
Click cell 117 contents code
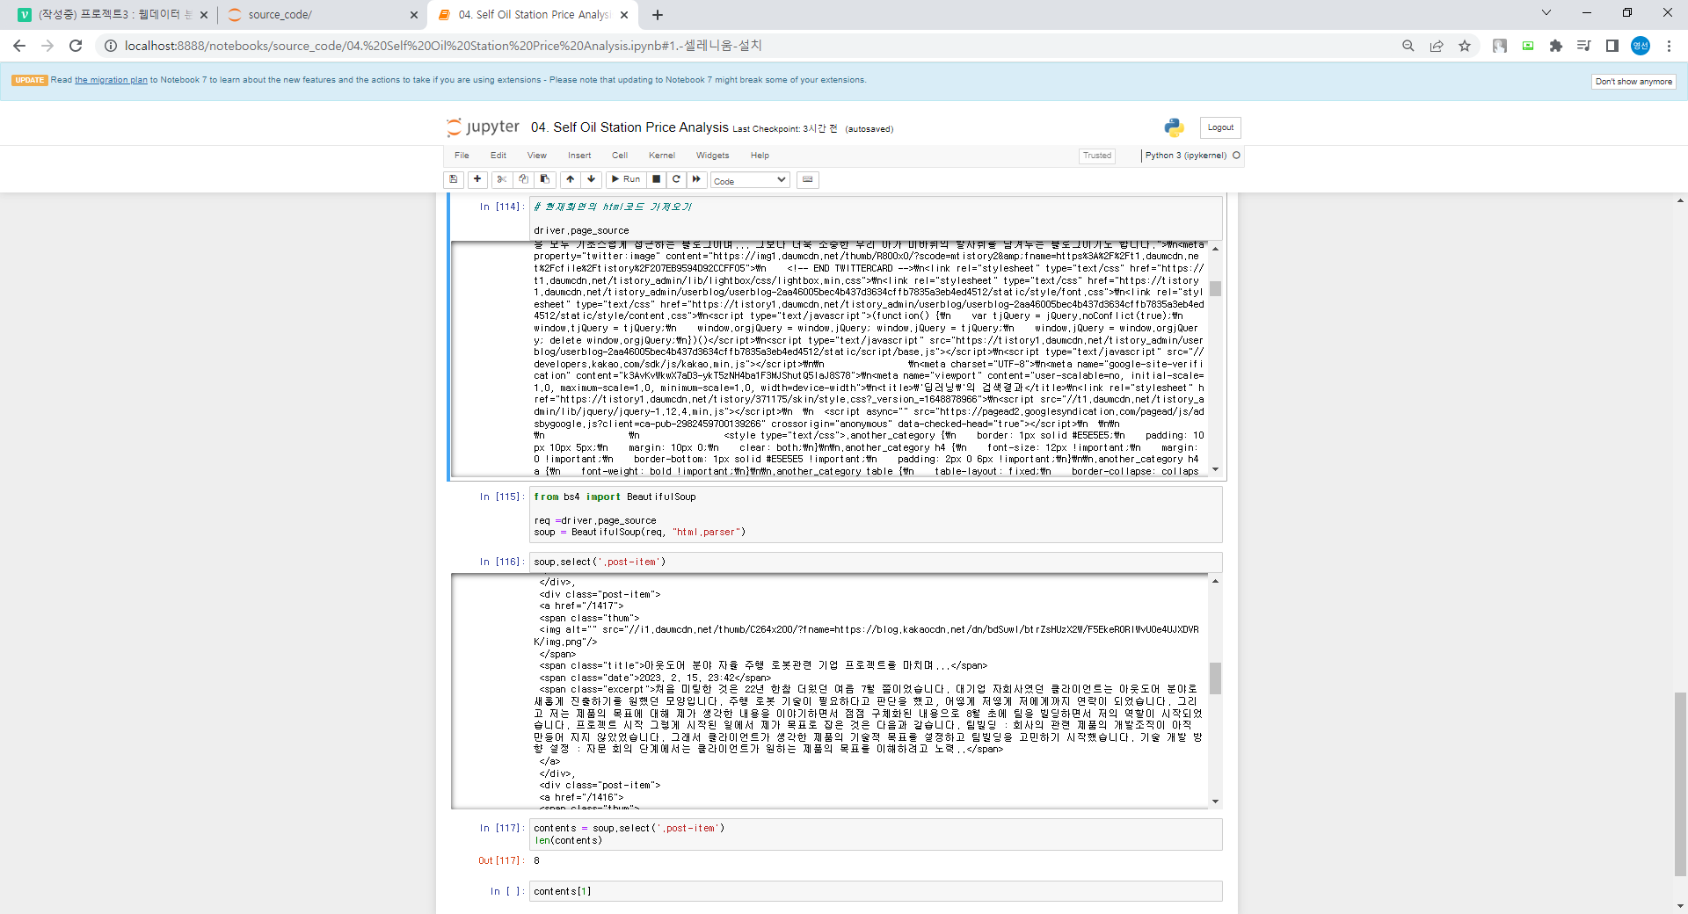(x=876, y=834)
